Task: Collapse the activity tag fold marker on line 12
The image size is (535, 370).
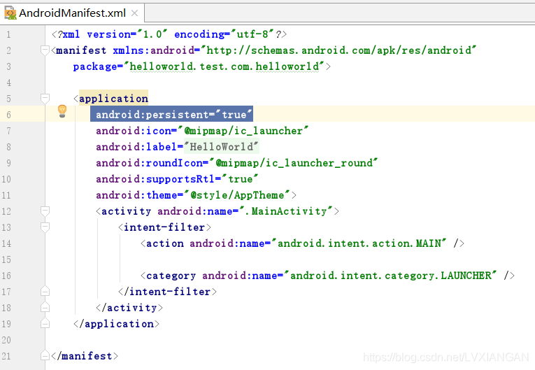Action: click(45, 211)
